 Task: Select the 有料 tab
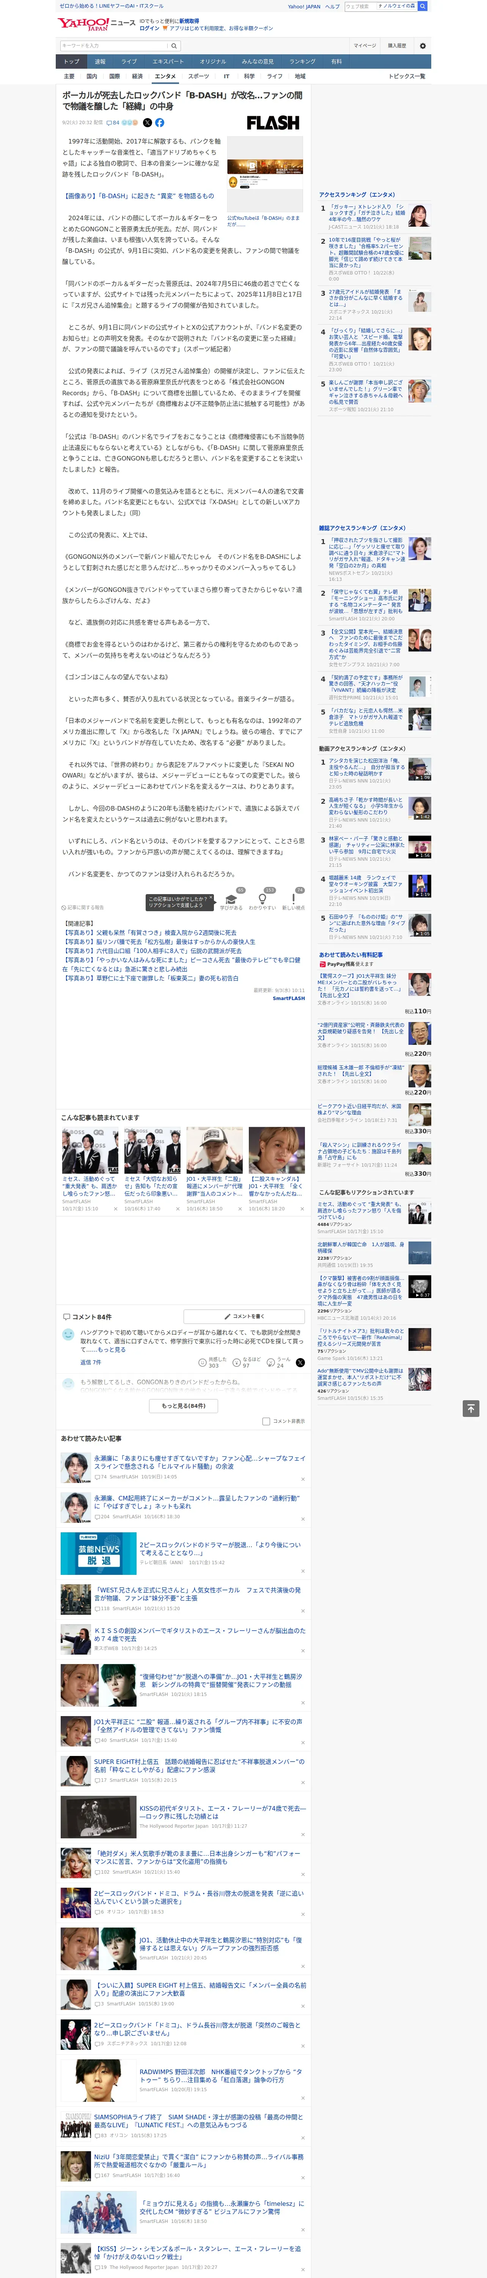coord(336,62)
